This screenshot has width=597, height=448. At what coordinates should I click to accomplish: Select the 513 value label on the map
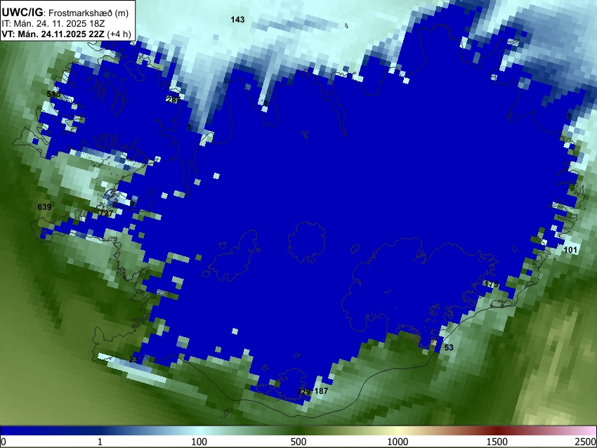pyautogui.click(x=53, y=94)
